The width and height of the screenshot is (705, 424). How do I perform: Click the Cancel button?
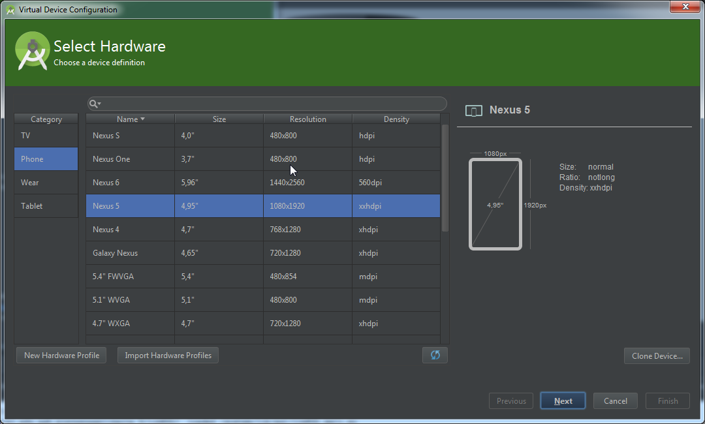(615, 401)
